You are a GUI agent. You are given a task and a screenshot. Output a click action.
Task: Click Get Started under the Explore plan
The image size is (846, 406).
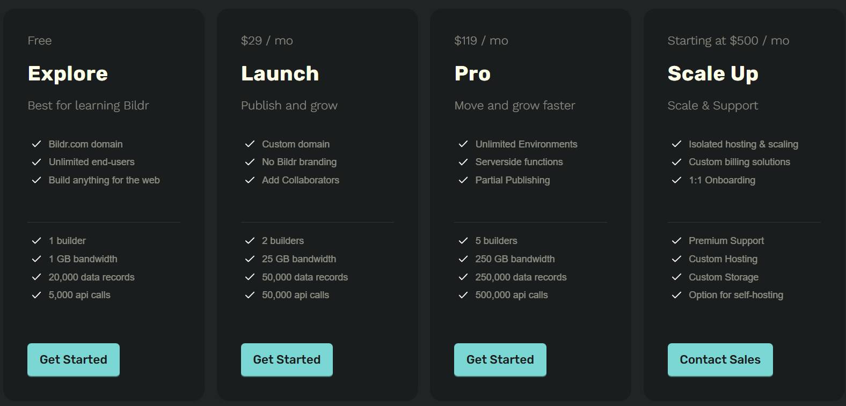click(x=73, y=359)
